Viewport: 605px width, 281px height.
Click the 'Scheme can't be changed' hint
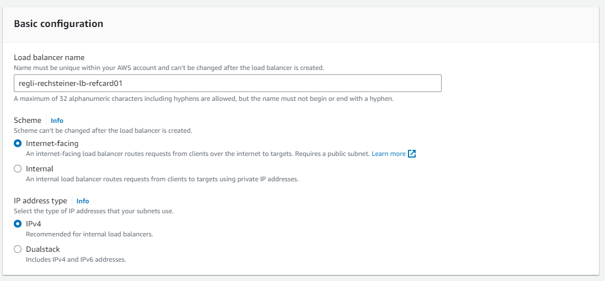[x=103, y=131]
